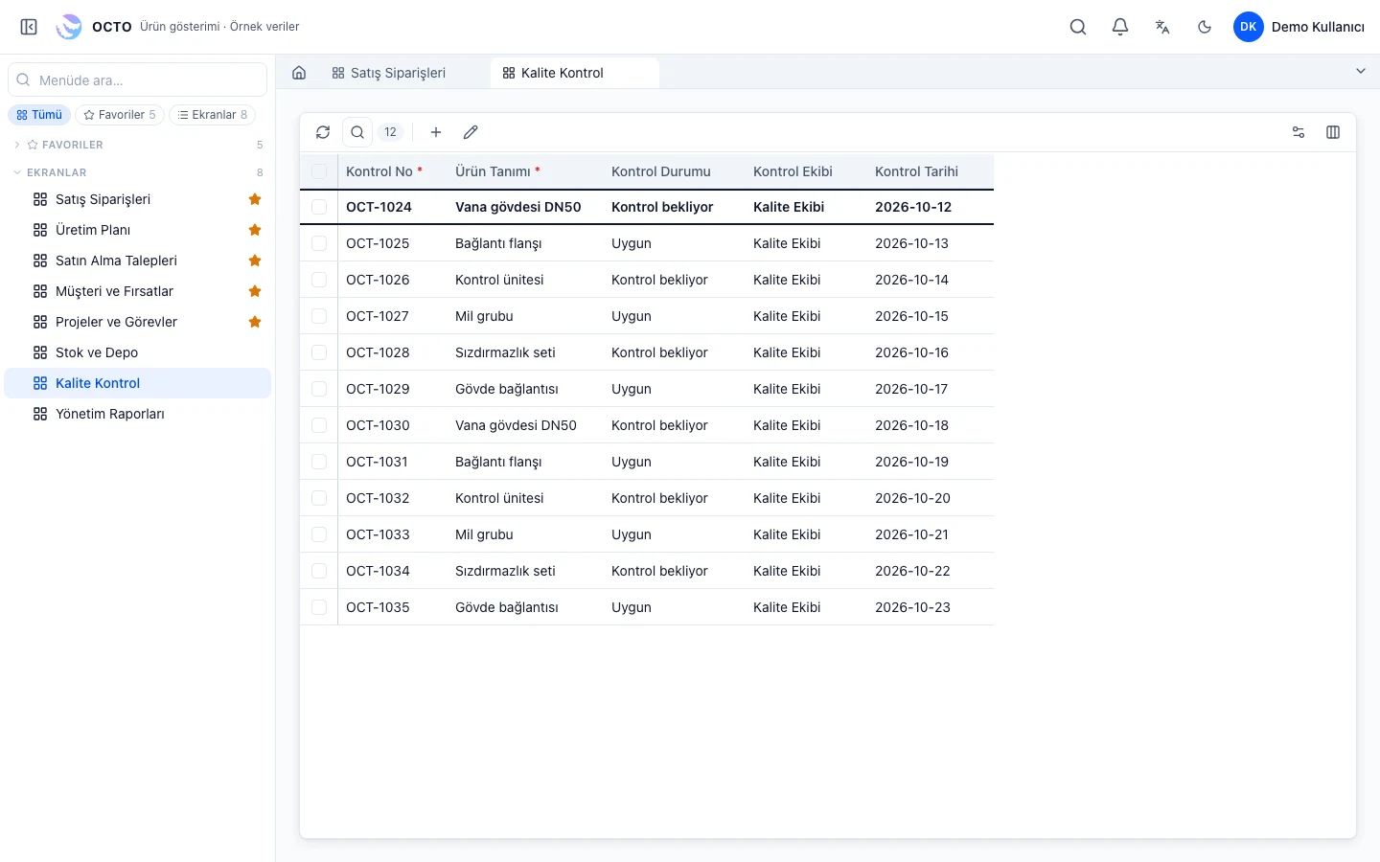This screenshot has height=862, width=1380.
Task: Open notifications bell
Action: tap(1120, 27)
